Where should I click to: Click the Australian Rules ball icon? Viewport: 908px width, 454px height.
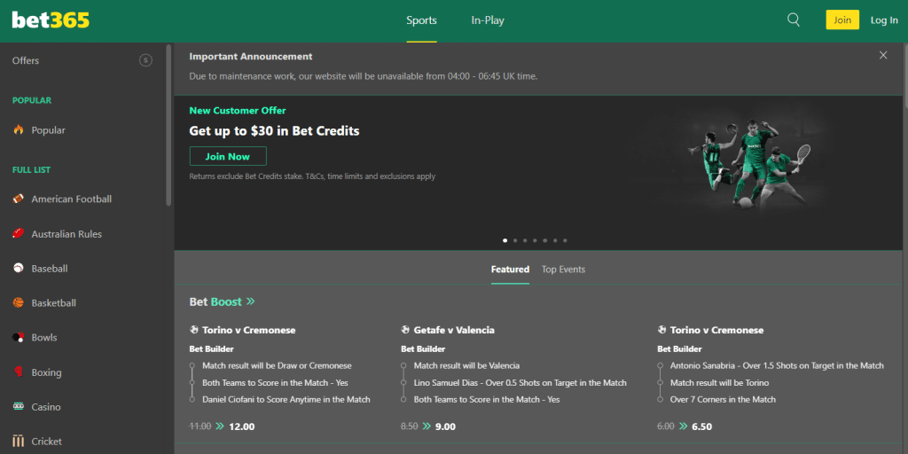click(19, 234)
